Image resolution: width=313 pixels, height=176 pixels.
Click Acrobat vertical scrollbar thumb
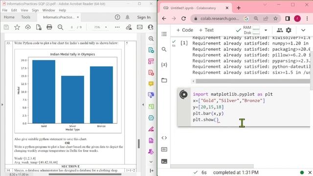tap(139, 143)
